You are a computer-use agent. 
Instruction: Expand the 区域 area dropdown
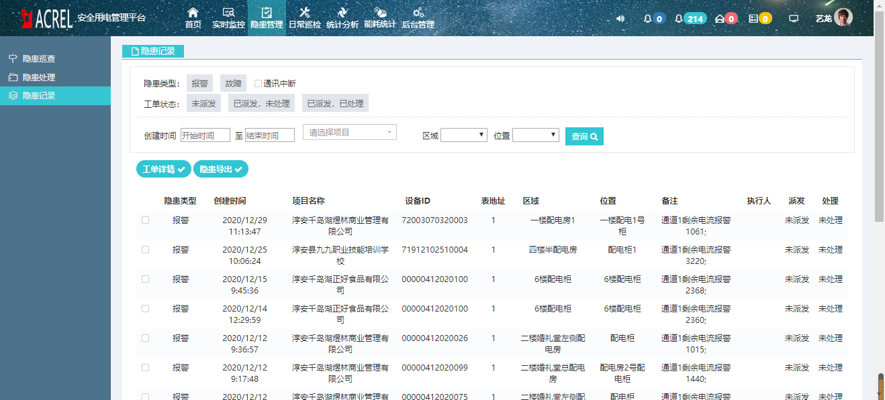click(x=464, y=135)
